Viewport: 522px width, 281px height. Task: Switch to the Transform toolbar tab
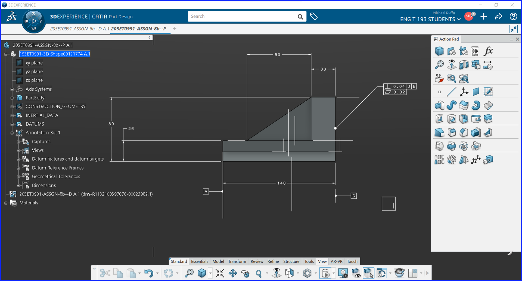[237, 261]
